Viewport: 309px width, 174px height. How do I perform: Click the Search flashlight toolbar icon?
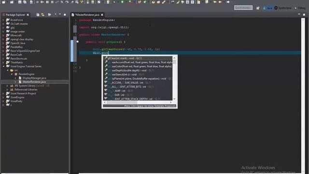click(x=164, y=2)
